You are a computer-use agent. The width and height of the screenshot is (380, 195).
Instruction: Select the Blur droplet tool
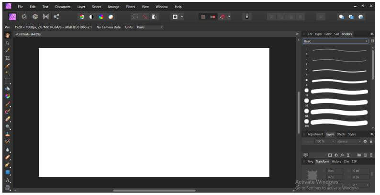(x=8, y=150)
